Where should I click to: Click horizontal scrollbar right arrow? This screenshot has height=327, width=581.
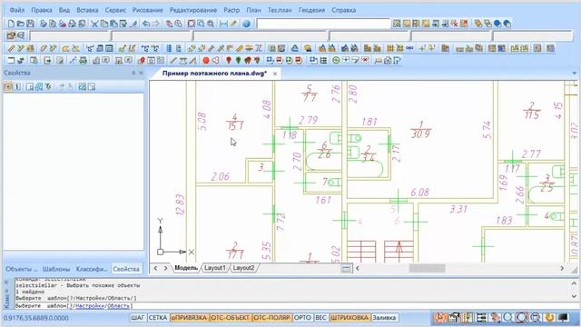[x=562, y=268]
